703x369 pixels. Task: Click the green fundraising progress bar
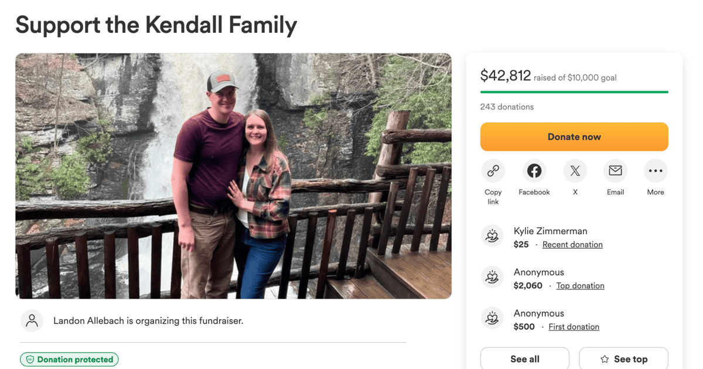point(574,92)
